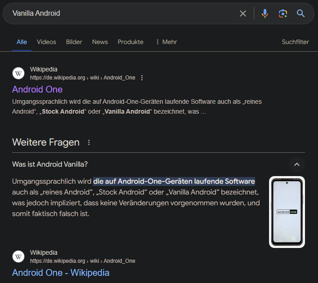Clear the search box with the X icon
318x283 pixels.
243,13
